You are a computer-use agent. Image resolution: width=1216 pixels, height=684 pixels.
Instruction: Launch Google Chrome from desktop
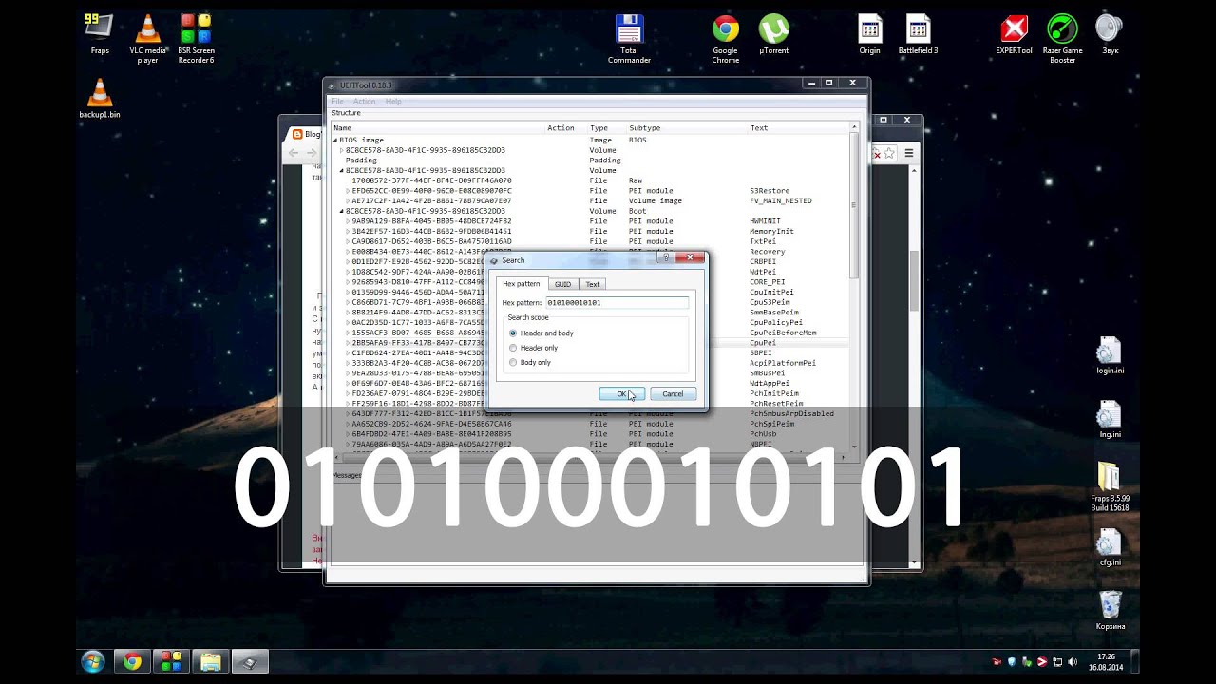pyautogui.click(x=726, y=39)
